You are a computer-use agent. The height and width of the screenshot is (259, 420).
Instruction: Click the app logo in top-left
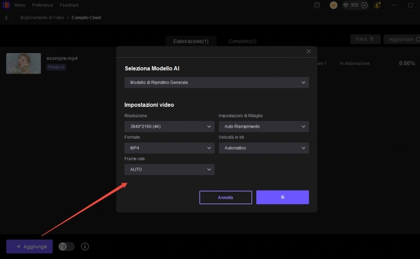[x=6, y=5]
